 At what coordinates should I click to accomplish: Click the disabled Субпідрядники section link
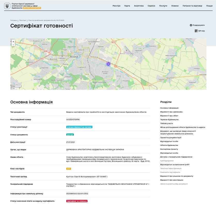pos(167,161)
